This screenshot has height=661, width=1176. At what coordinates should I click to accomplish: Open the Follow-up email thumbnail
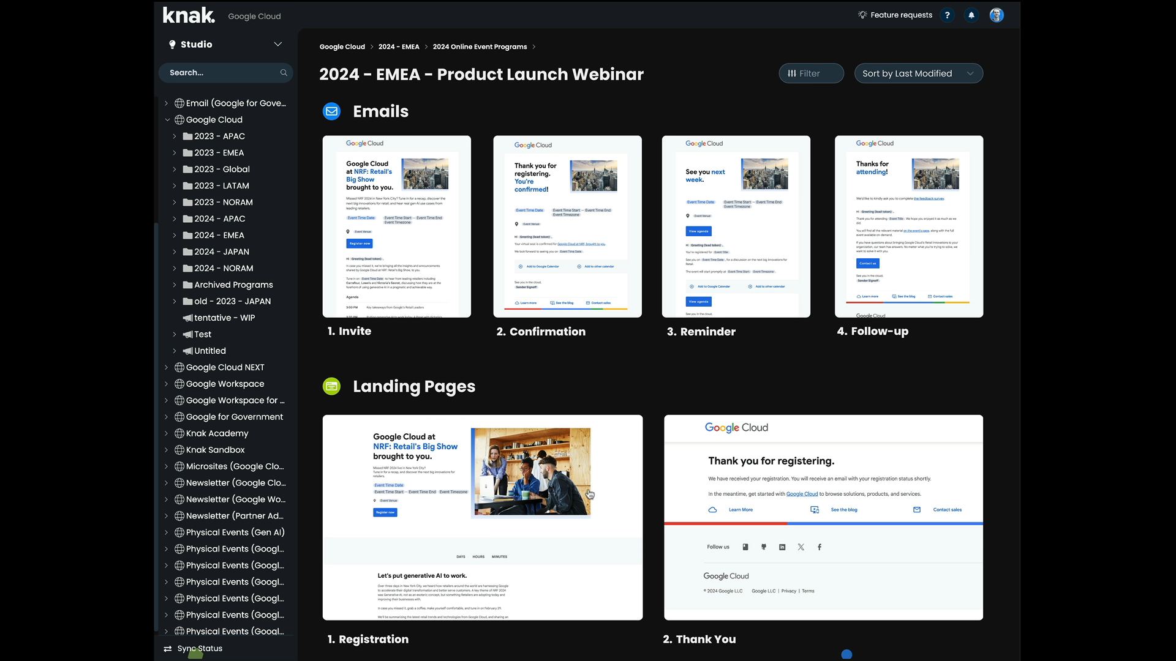[x=909, y=226]
